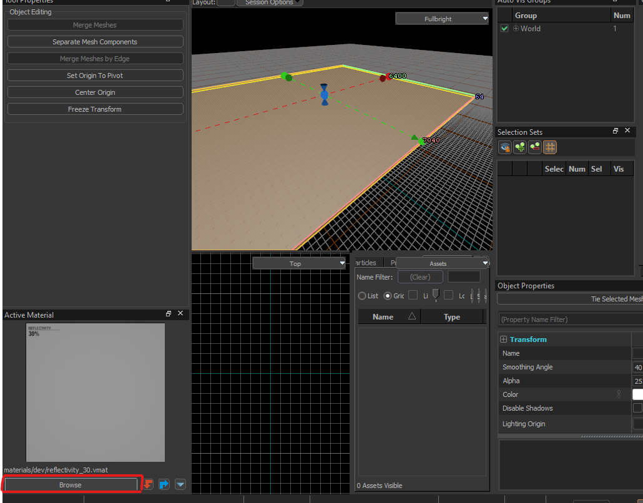Click the Group column header
The width and height of the screenshot is (643, 503).
560,16
